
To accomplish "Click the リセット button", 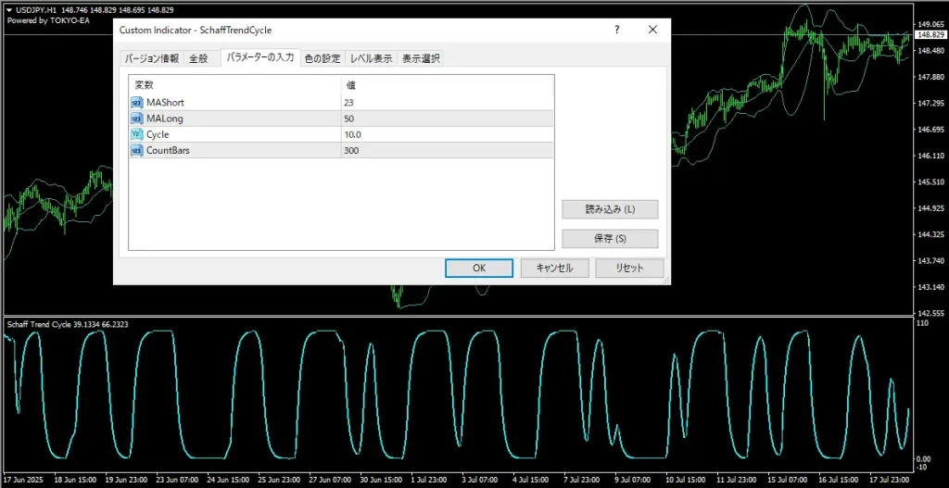I will click(629, 268).
